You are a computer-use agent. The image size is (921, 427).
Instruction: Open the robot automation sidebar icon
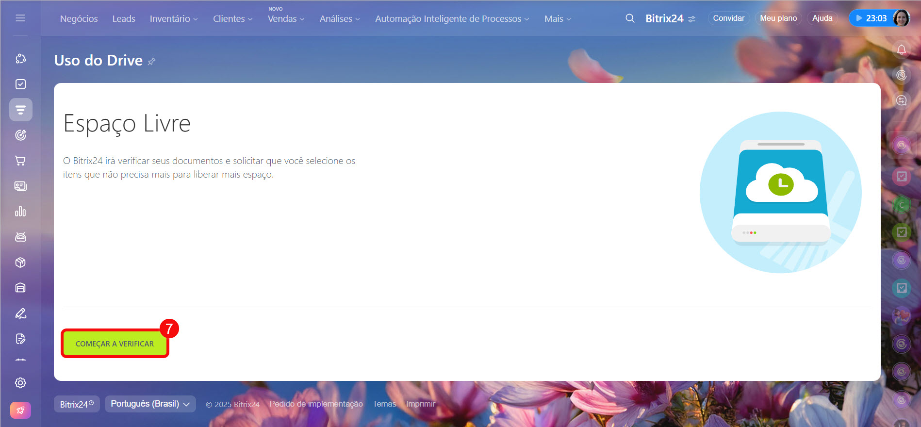(20, 237)
